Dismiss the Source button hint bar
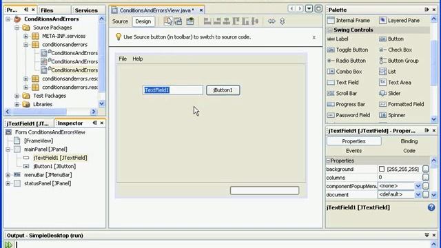 pyautogui.click(x=314, y=37)
